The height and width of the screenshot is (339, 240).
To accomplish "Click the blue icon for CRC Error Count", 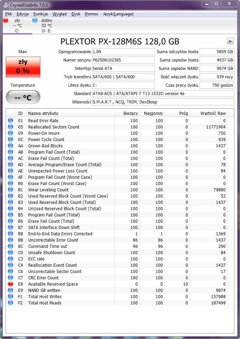I will pos(10,278).
